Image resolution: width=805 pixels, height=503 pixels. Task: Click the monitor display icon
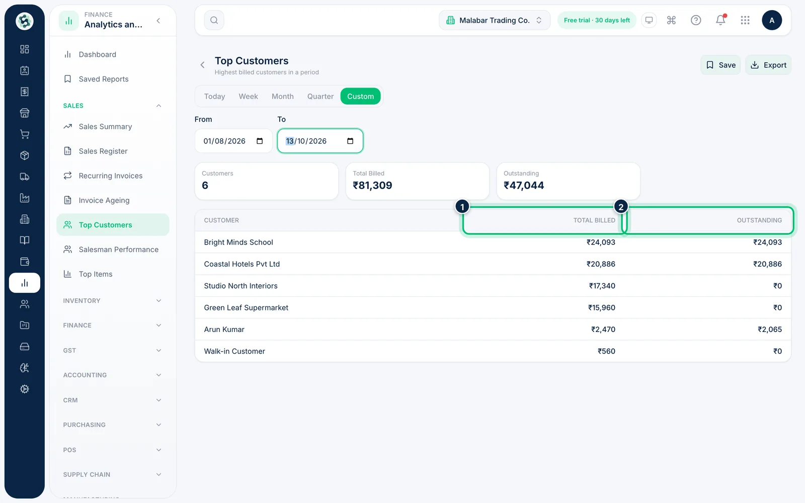click(x=649, y=20)
